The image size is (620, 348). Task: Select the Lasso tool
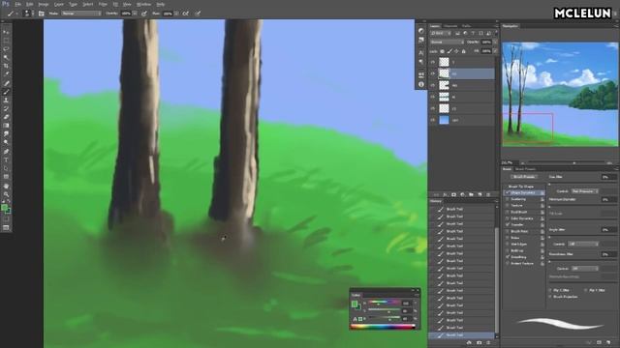pyautogui.click(x=6, y=49)
